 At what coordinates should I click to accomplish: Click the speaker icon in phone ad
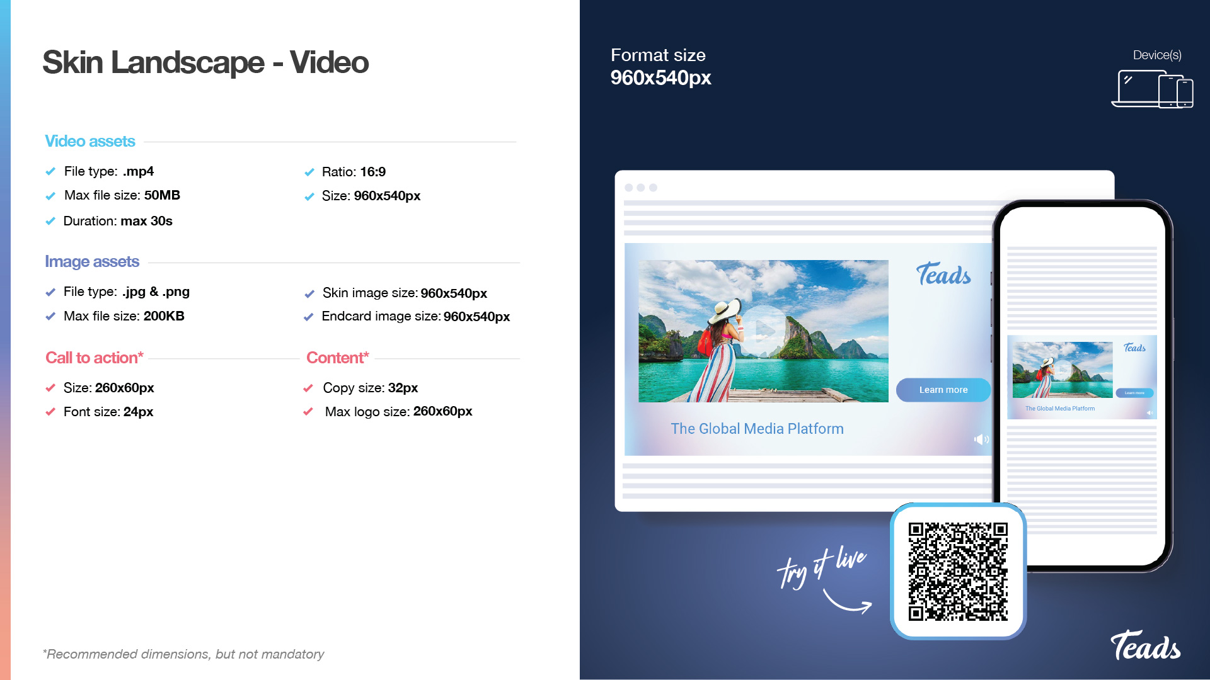click(1149, 413)
